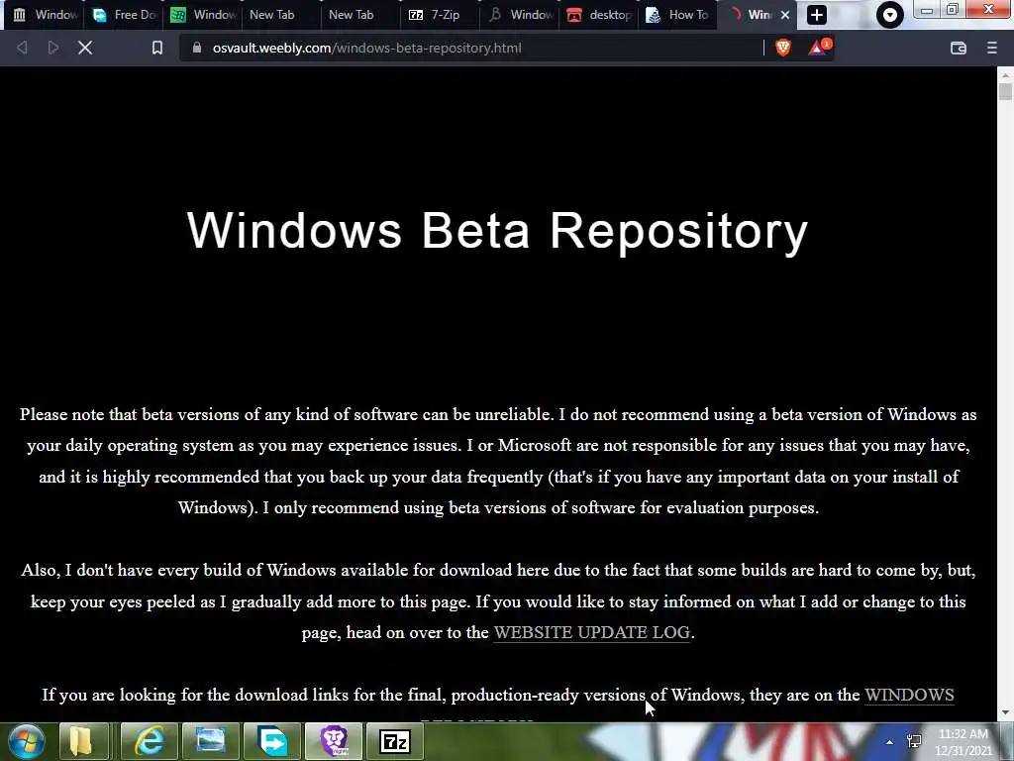
Task: Switch to the How To tab
Action: 677,15
